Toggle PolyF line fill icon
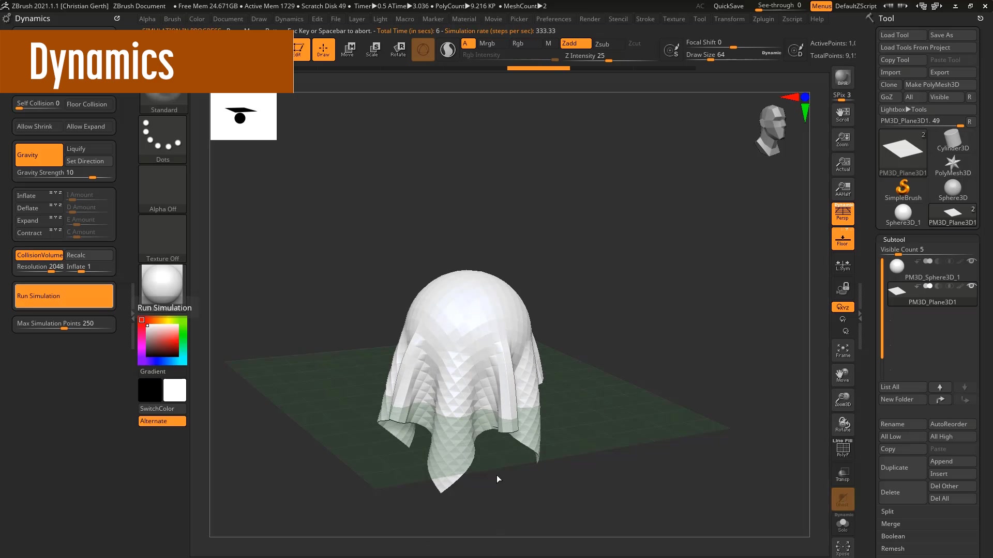Viewport: 993px width, 558px height. [x=842, y=448]
